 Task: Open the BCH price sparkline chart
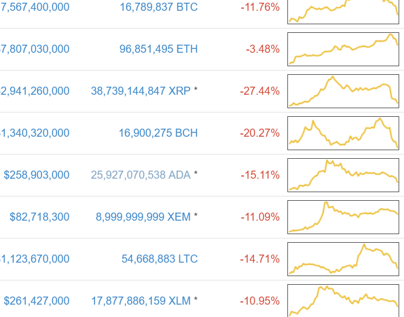click(343, 133)
